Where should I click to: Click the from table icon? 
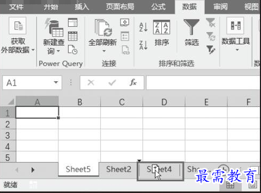pyautogui.click(x=73, y=36)
